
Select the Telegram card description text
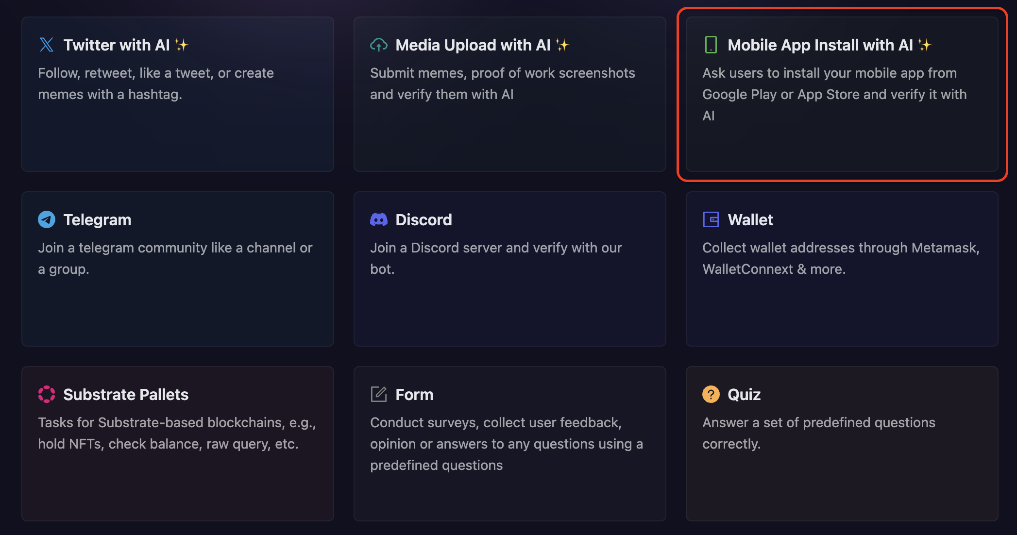point(175,258)
